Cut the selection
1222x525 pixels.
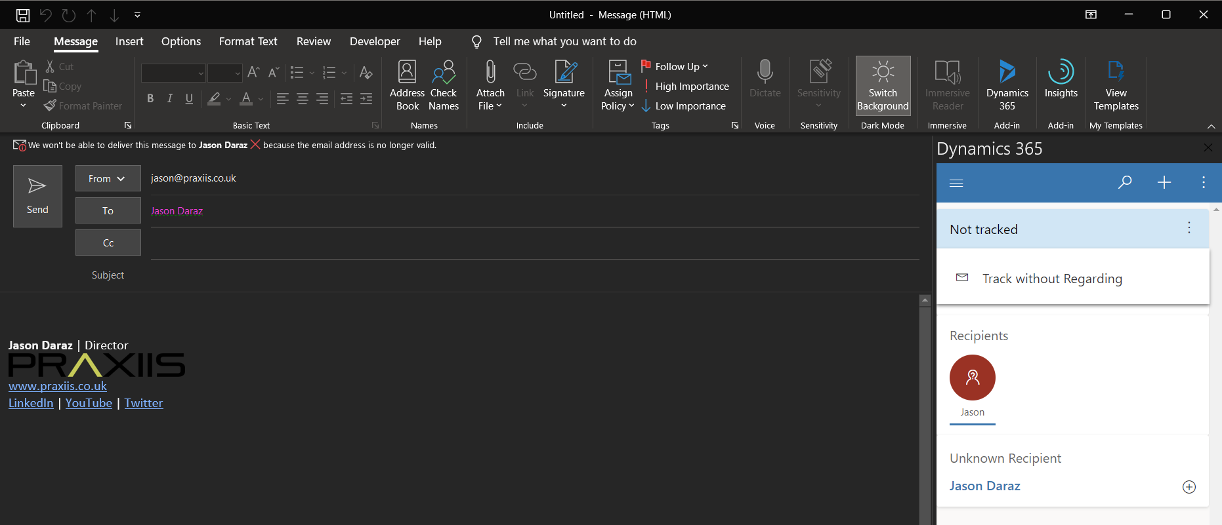(59, 67)
